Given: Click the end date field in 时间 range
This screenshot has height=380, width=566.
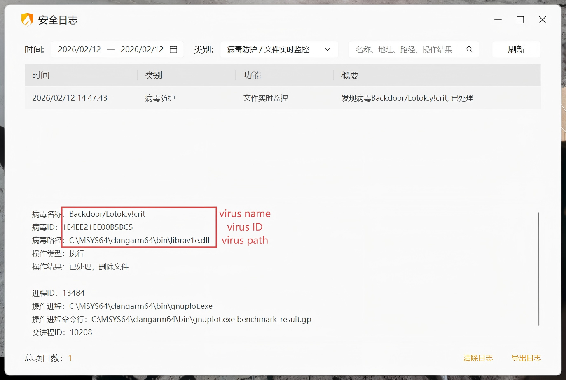Looking at the screenshot, I should pos(142,49).
